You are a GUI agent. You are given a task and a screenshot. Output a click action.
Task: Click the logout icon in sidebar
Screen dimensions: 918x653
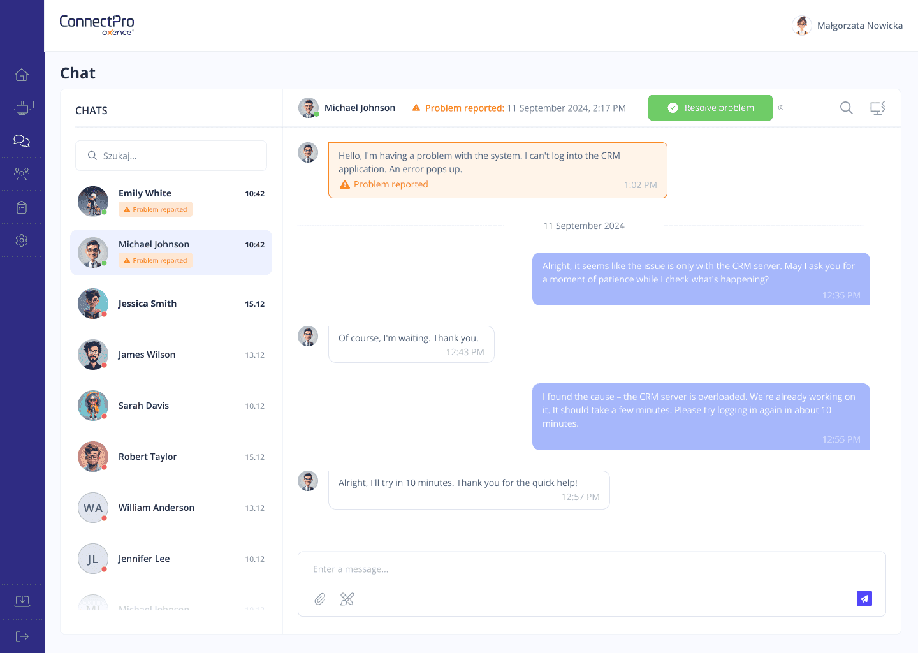click(x=22, y=636)
